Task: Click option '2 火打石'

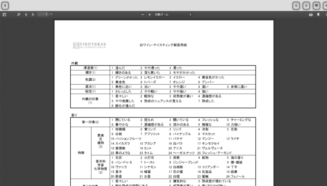Action: (x=147, y=158)
